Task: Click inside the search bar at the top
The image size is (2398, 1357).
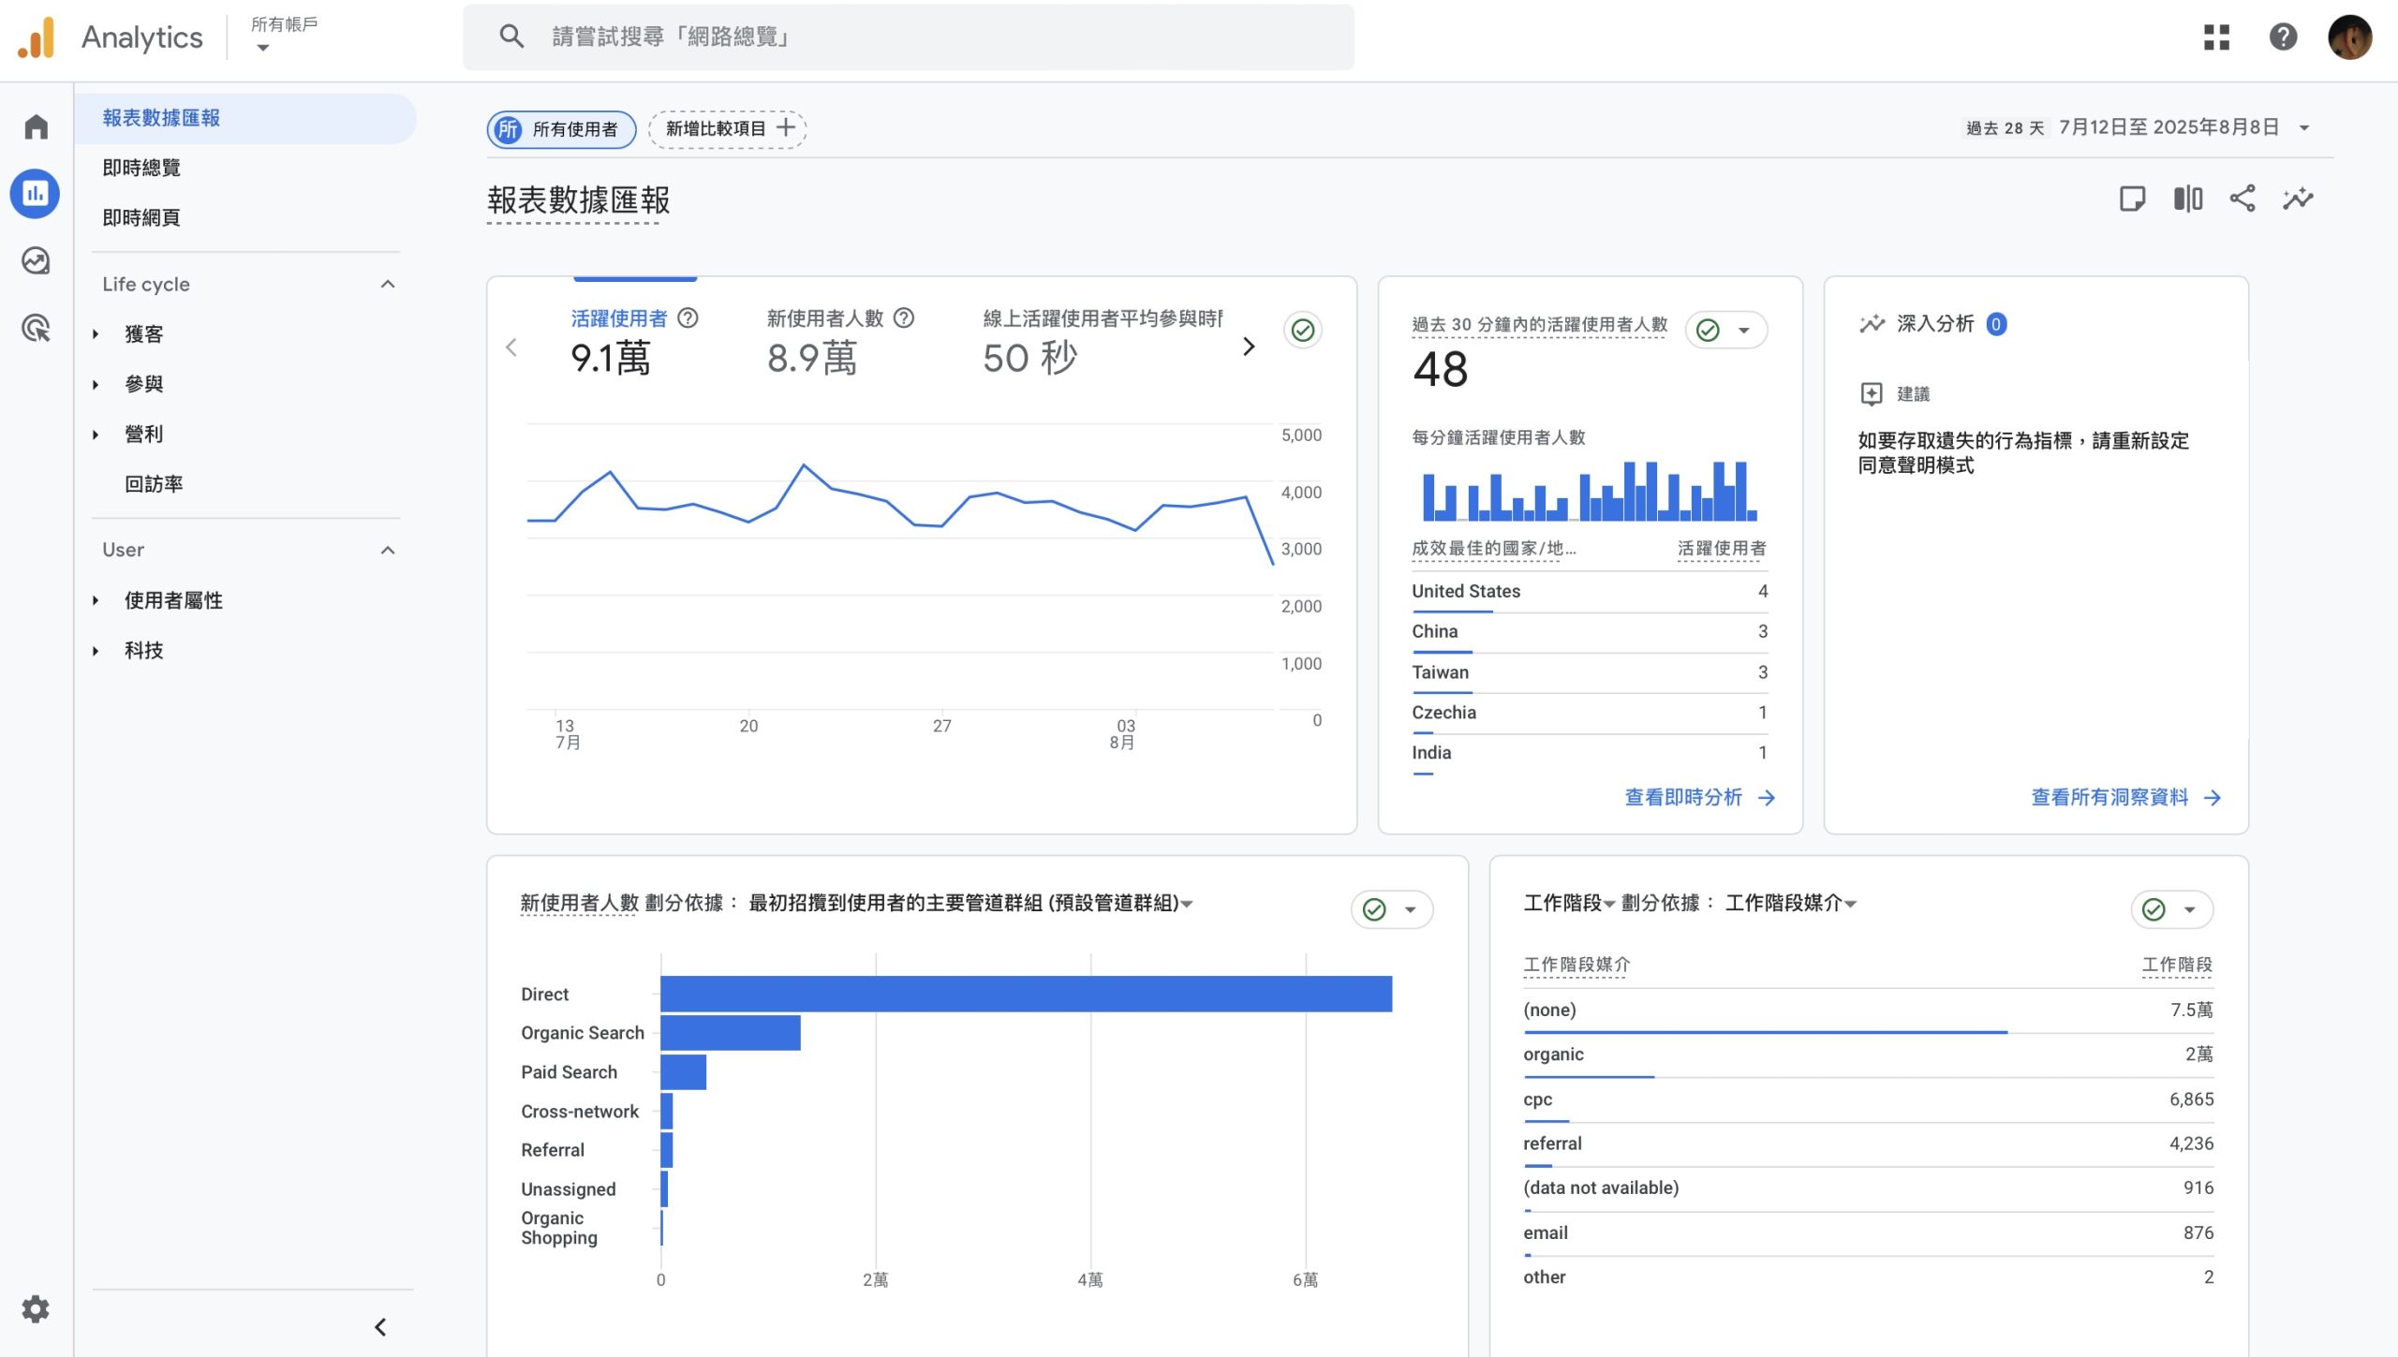Action: pos(907,37)
